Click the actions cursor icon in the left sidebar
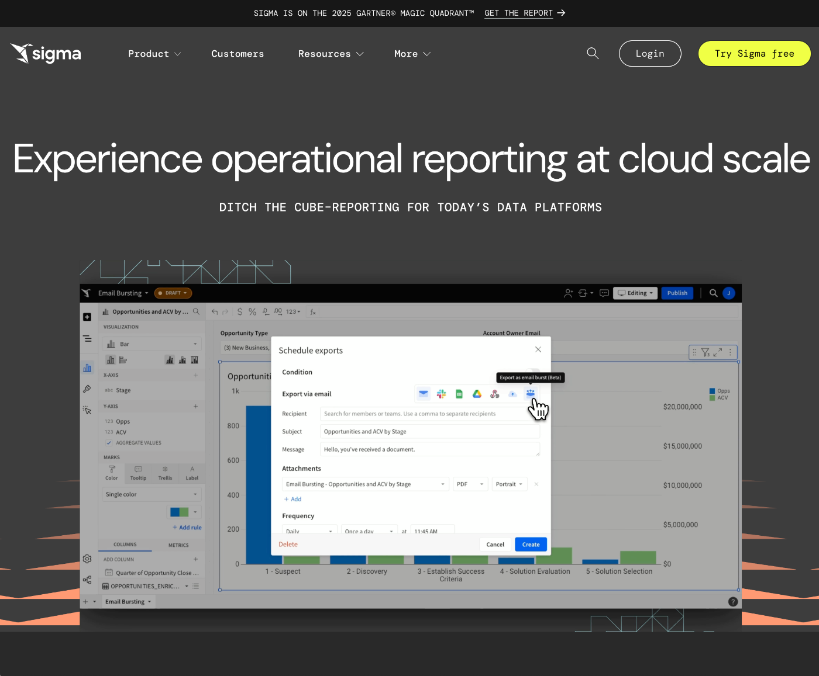Image resolution: width=819 pixels, height=676 pixels. [87, 410]
